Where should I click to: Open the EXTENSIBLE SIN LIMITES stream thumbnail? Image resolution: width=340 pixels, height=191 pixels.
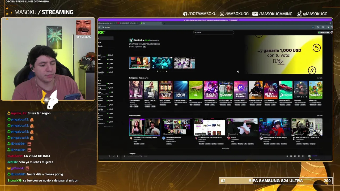point(210,127)
